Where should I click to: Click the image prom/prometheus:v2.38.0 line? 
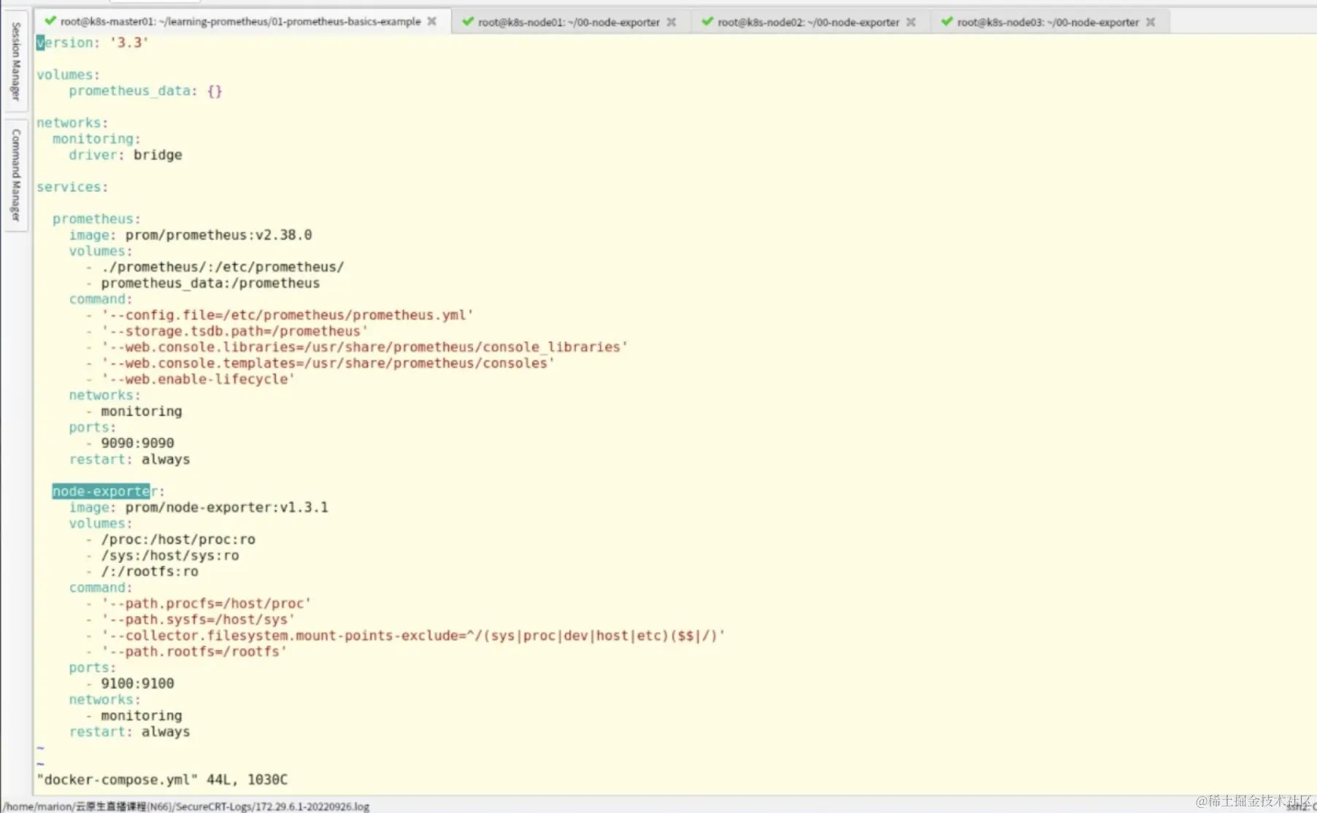[x=191, y=235]
